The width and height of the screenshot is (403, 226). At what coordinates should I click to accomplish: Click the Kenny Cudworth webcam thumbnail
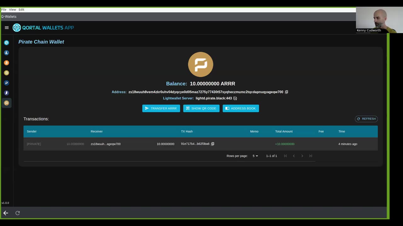point(379,20)
